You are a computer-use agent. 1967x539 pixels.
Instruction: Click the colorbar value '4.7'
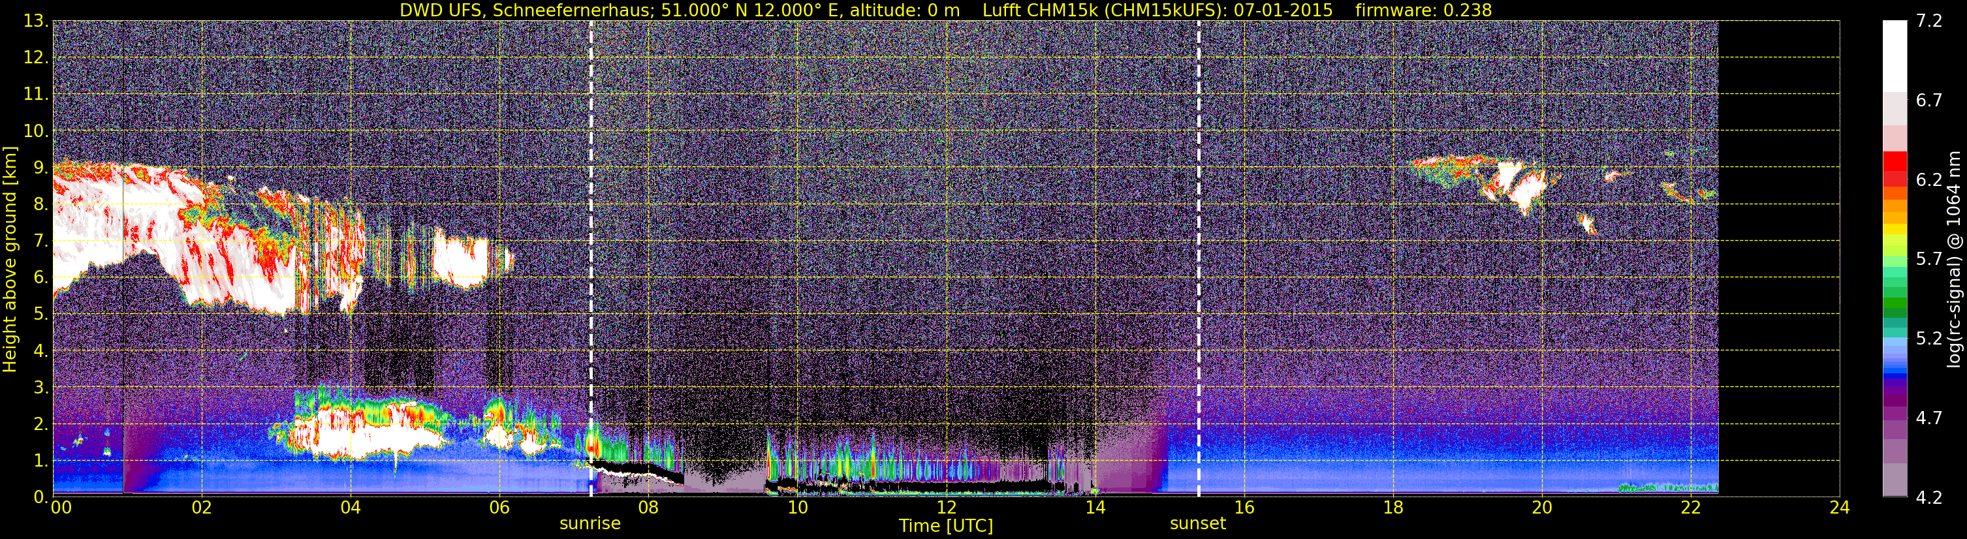point(1929,418)
